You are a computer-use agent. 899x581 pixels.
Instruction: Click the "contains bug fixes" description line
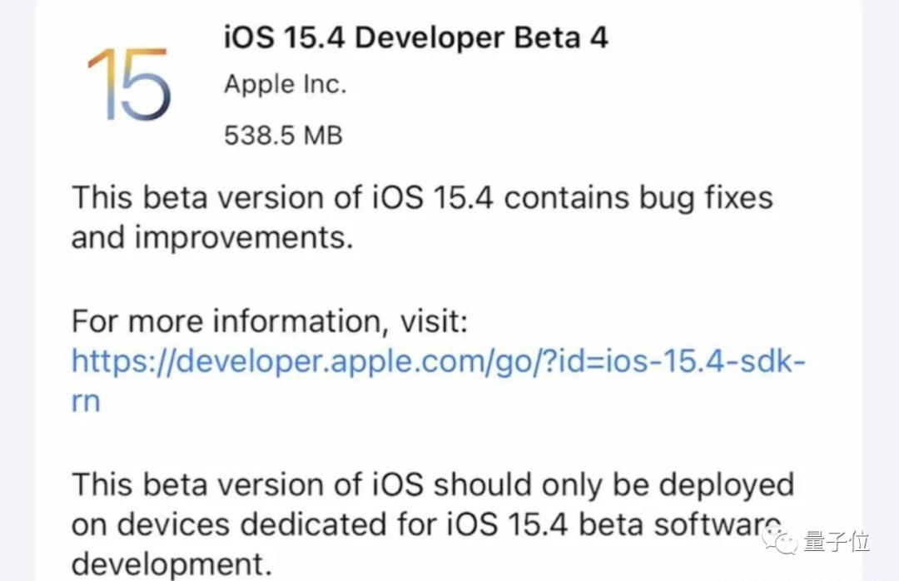click(x=422, y=198)
